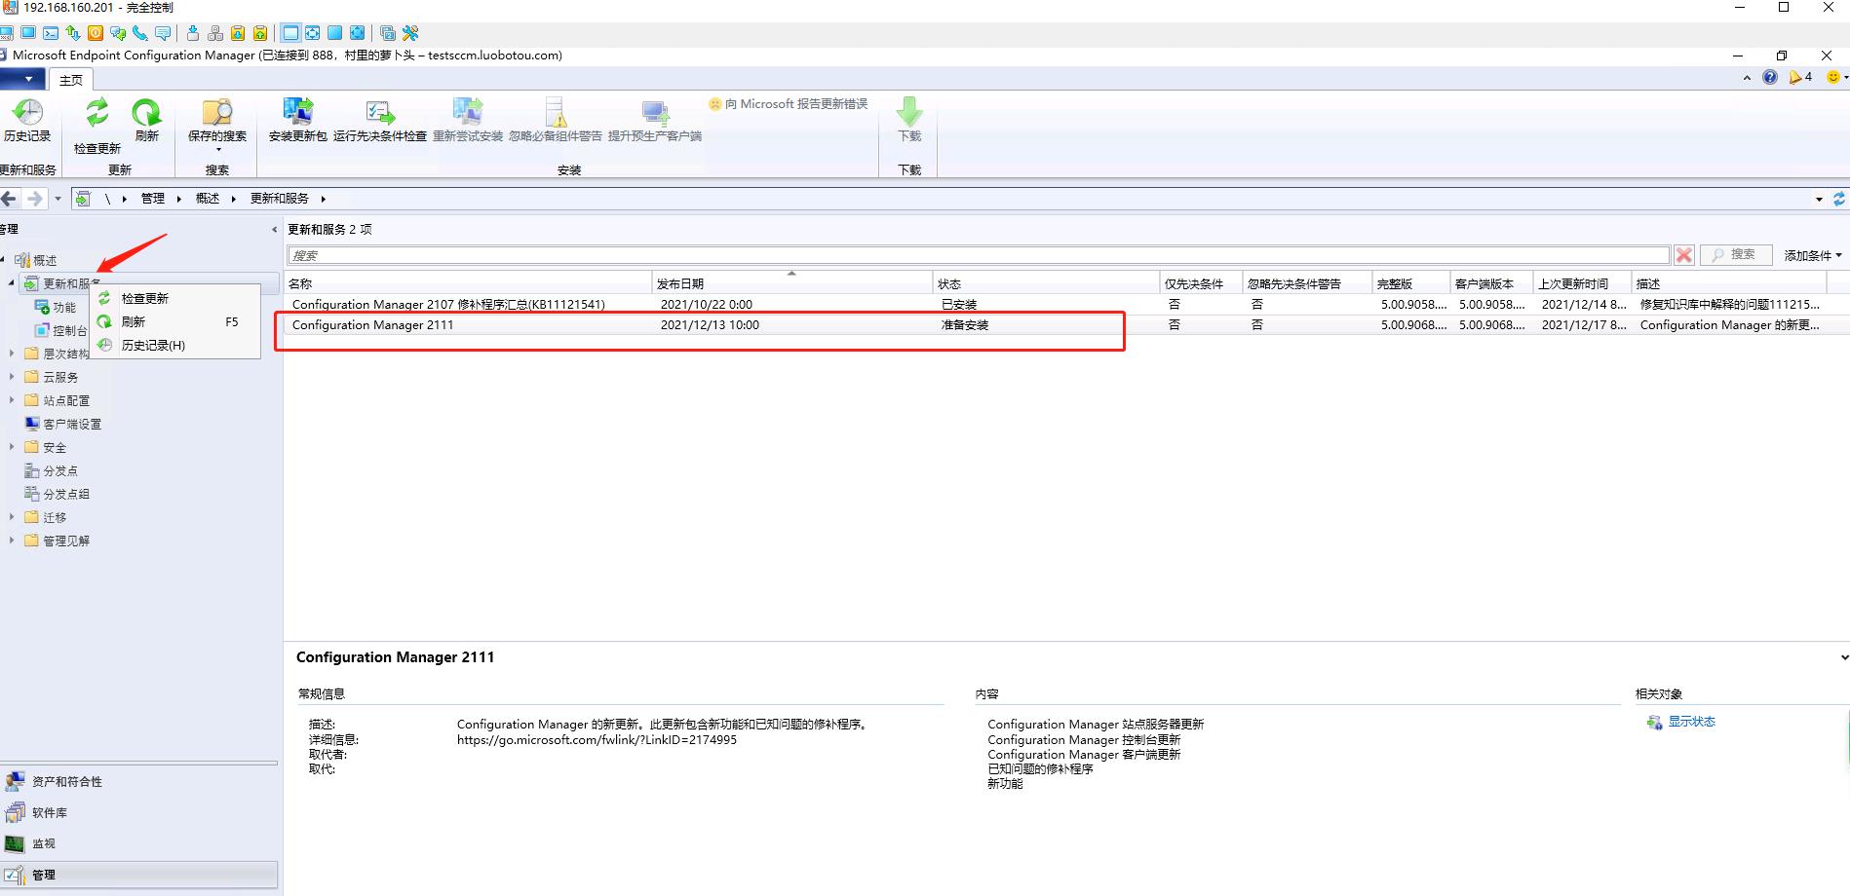Collapse the navigation pane arrow
This screenshot has height=896, width=1850.
point(274,230)
